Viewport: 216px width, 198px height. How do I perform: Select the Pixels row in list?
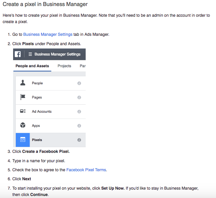point(51,140)
